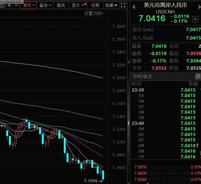Click the 卖出(ask) price row
Screen dimensions: 201x184
coord(166,29)
